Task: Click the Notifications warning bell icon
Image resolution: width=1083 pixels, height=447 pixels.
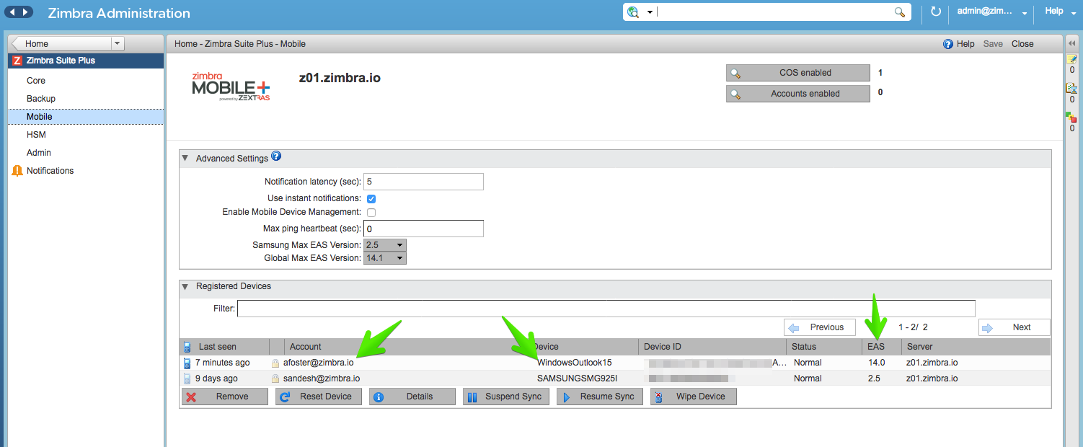Action: 17,171
